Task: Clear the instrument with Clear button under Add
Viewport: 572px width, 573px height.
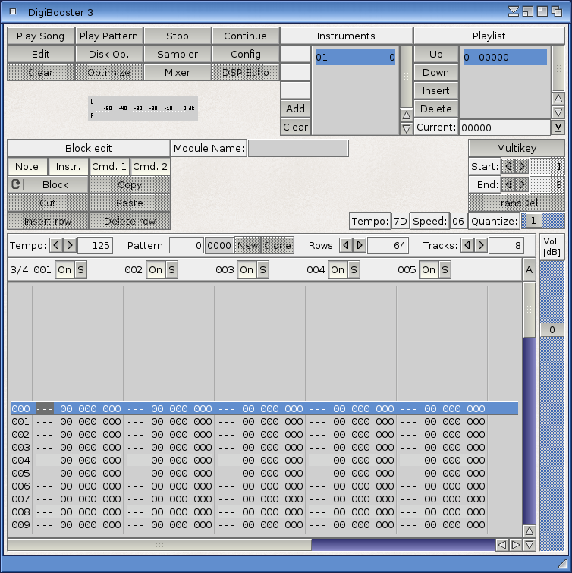Action: [x=295, y=127]
